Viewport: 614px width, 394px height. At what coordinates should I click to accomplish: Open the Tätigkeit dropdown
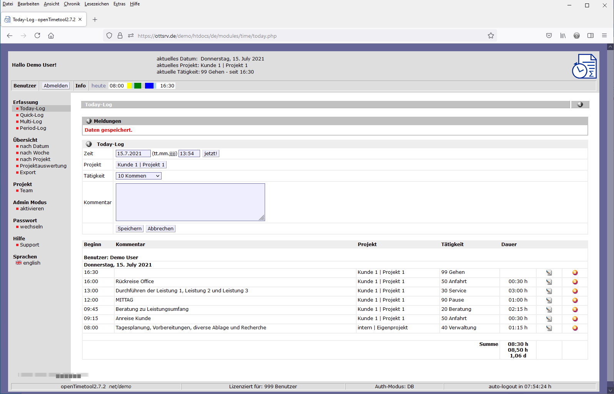tap(138, 176)
